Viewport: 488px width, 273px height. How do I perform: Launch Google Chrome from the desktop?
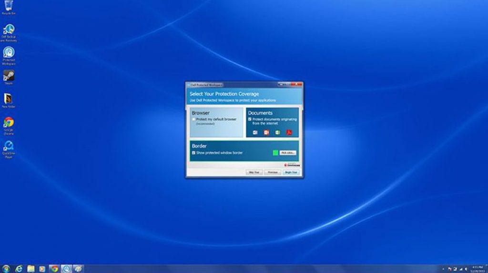9,126
